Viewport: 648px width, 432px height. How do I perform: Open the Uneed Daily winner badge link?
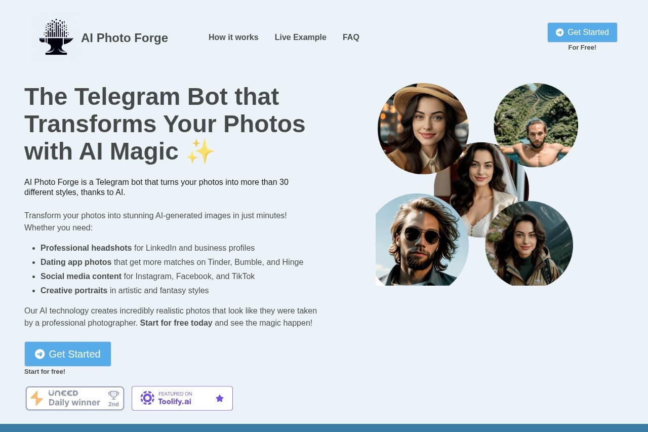point(74,398)
